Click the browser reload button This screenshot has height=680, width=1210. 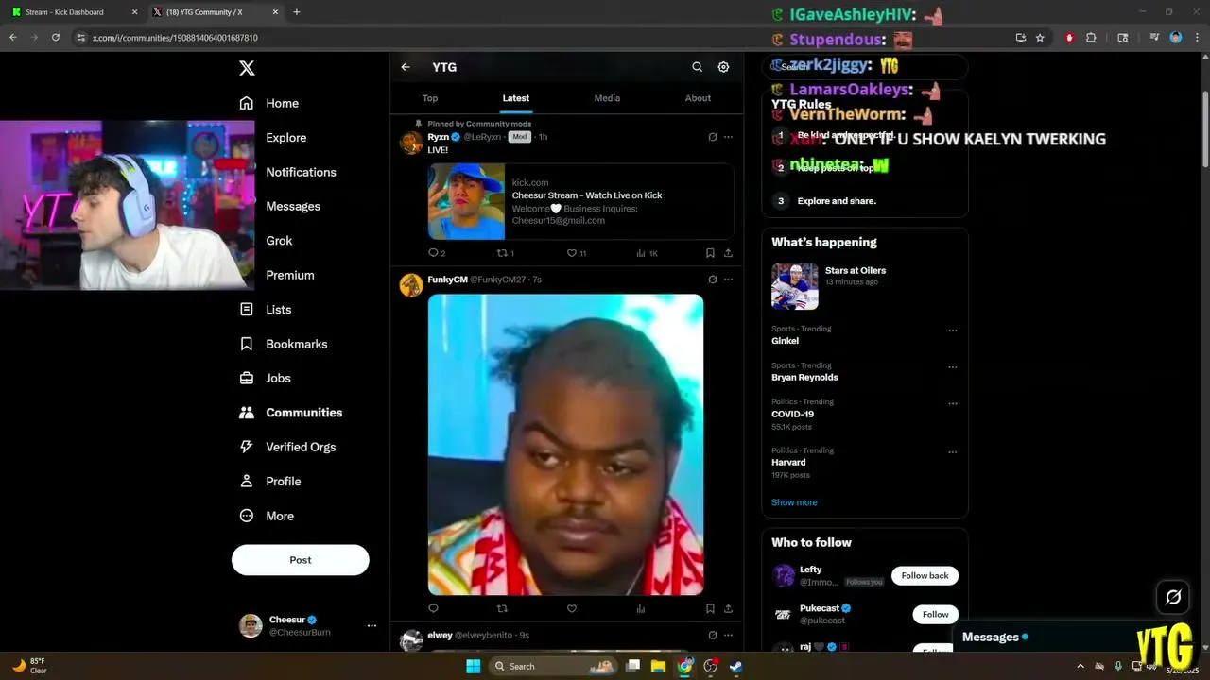pyautogui.click(x=56, y=38)
